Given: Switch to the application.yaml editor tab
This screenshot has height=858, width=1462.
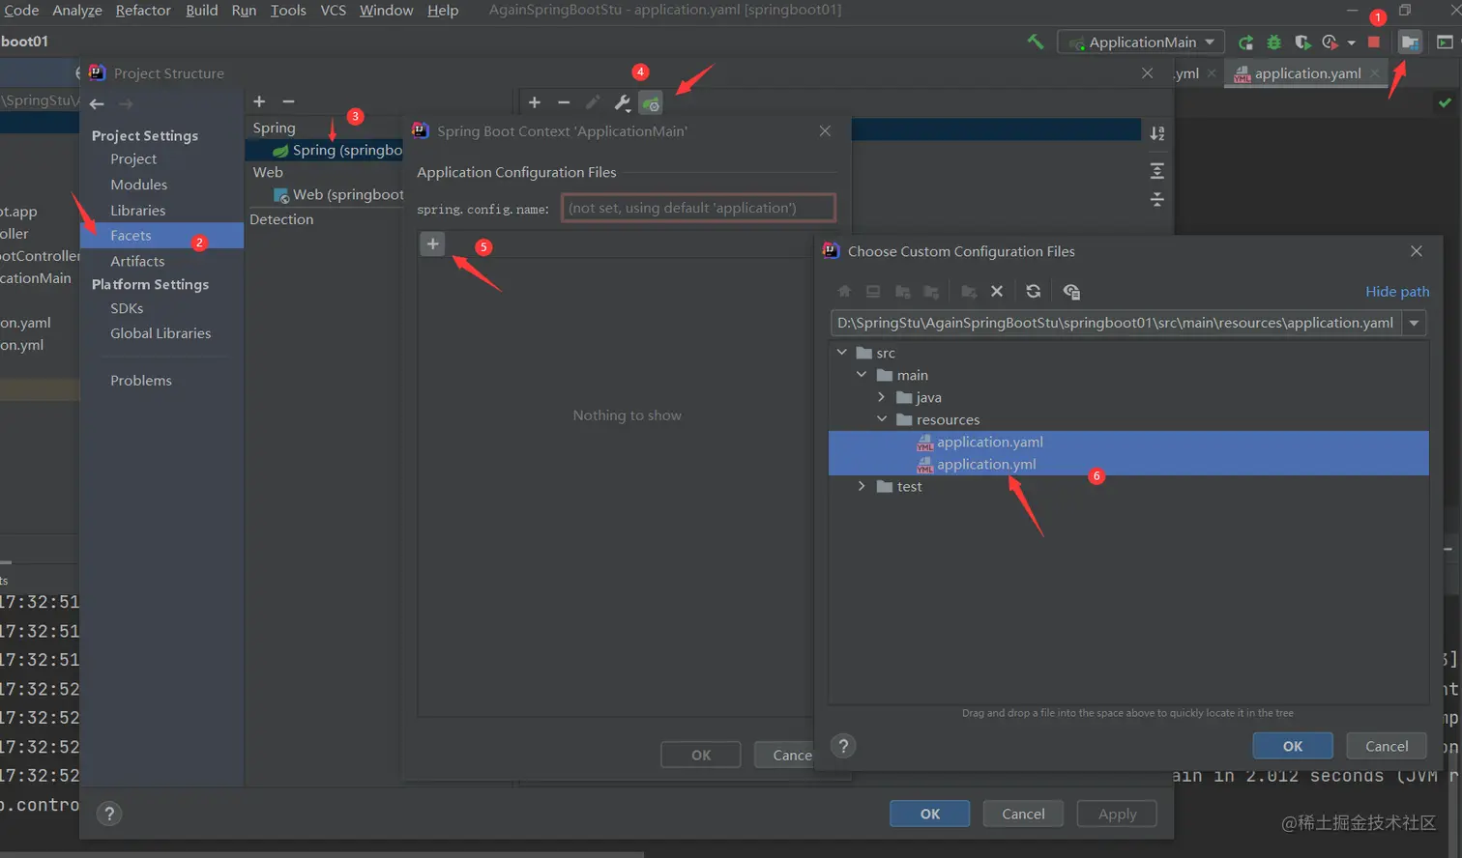Looking at the screenshot, I should click(1307, 73).
